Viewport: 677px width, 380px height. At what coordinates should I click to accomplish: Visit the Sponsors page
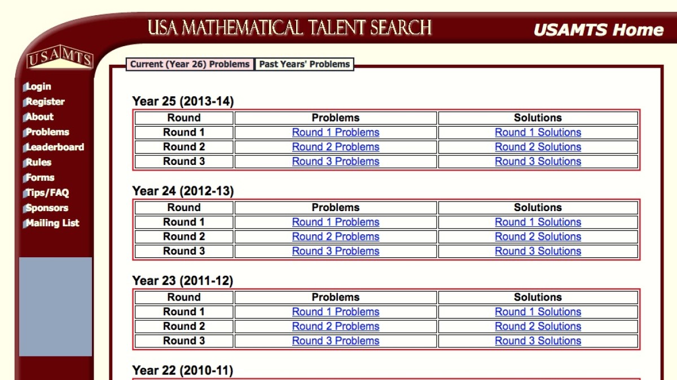(46, 208)
